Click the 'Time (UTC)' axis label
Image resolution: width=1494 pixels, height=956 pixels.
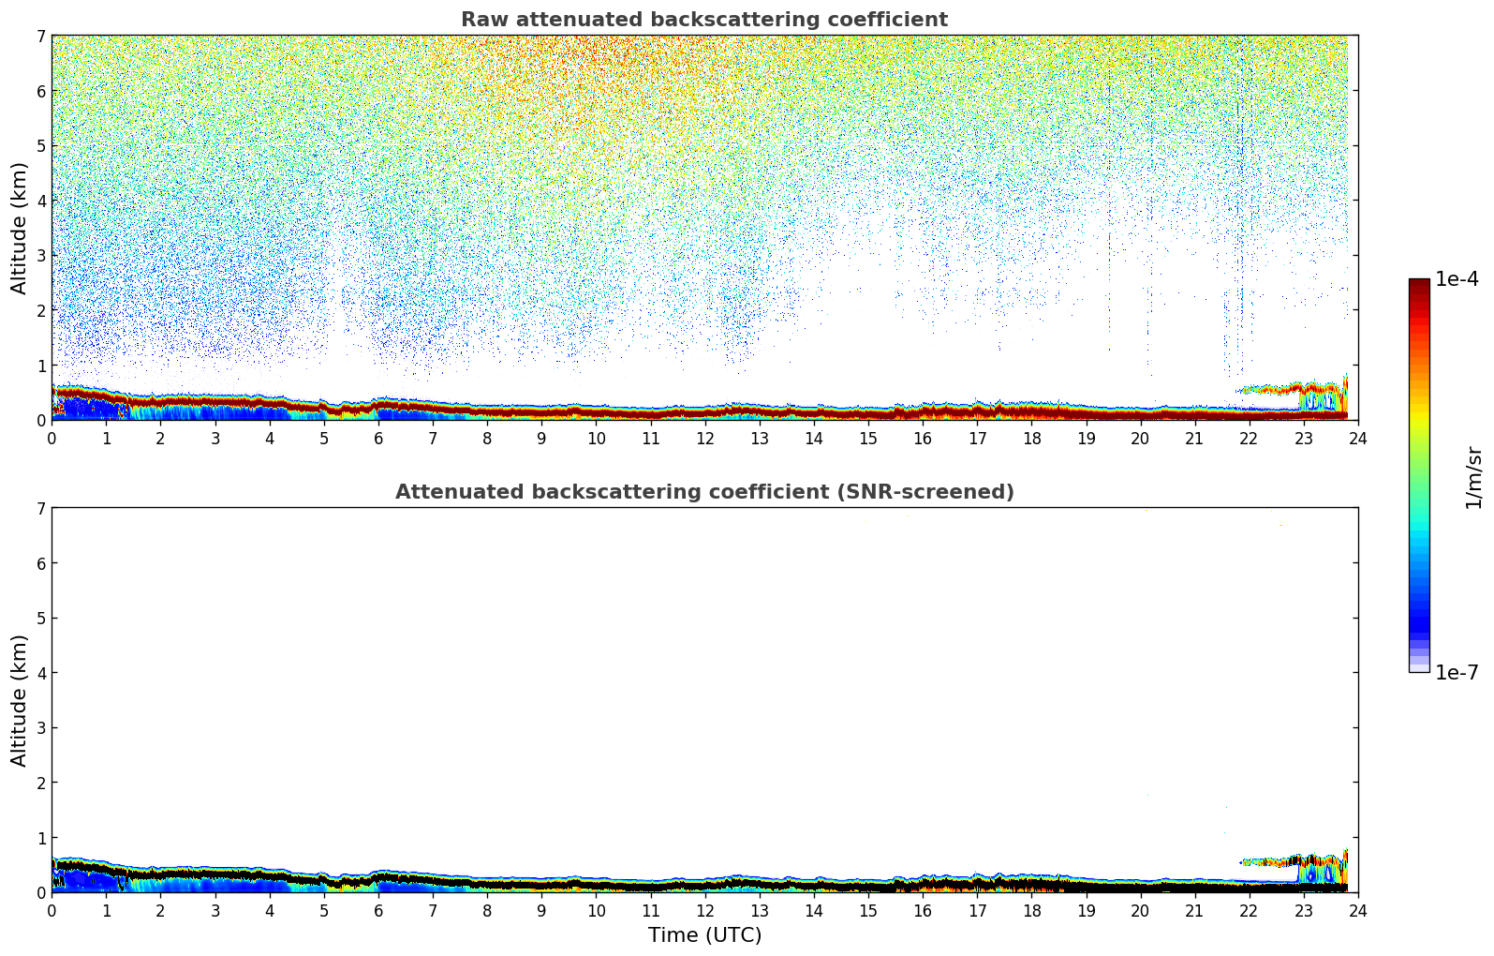point(704,935)
